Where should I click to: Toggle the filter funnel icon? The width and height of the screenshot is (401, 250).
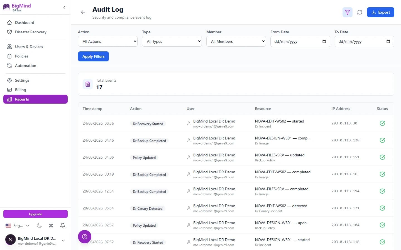point(348,12)
